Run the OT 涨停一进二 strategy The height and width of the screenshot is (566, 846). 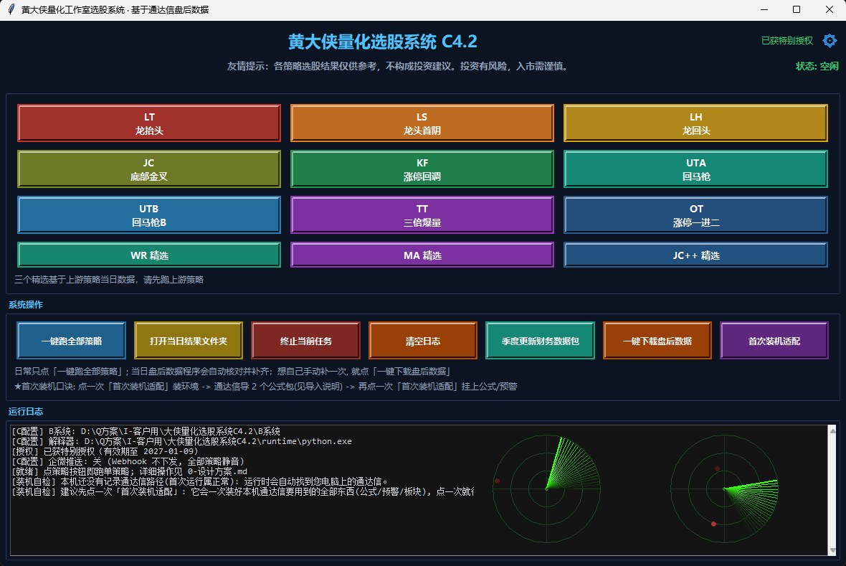[695, 215]
